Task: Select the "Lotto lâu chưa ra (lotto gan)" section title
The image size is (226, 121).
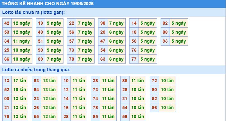Action: pos(33,12)
